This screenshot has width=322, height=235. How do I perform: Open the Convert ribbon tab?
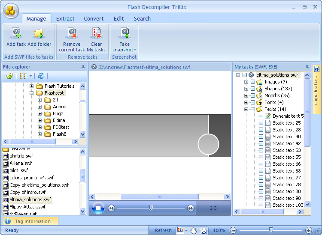pyautogui.click(x=94, y=18)
